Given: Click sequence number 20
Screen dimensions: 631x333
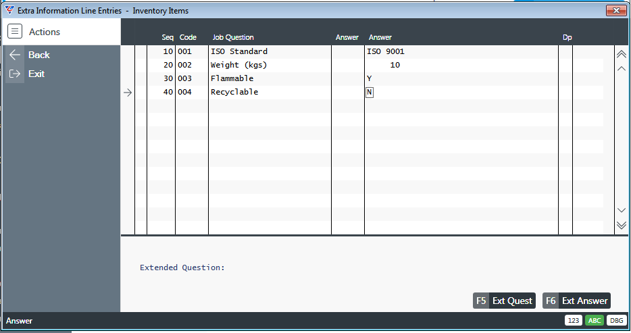Looking at the screenshot, I should click(x=168, y=65).
